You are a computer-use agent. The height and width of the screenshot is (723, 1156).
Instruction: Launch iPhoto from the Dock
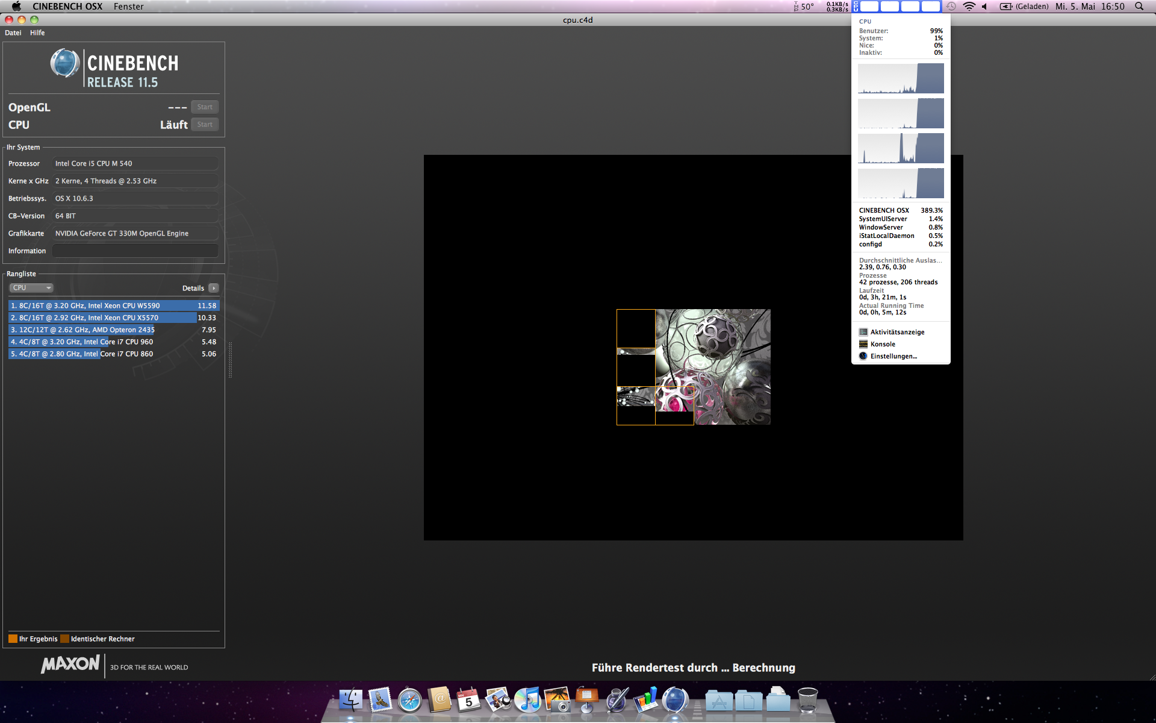point(558,700)
